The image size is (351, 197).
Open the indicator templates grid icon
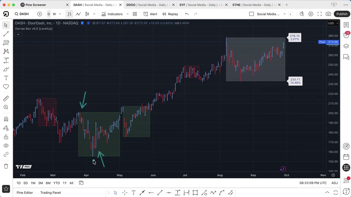(x=135, y=14)
